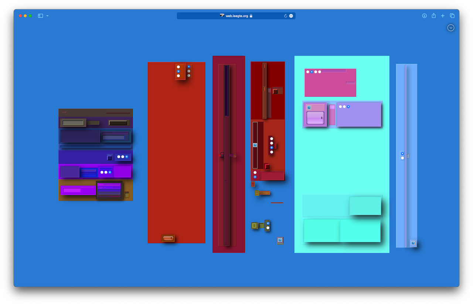Select the last radio in the pink box

click(320, 72)
